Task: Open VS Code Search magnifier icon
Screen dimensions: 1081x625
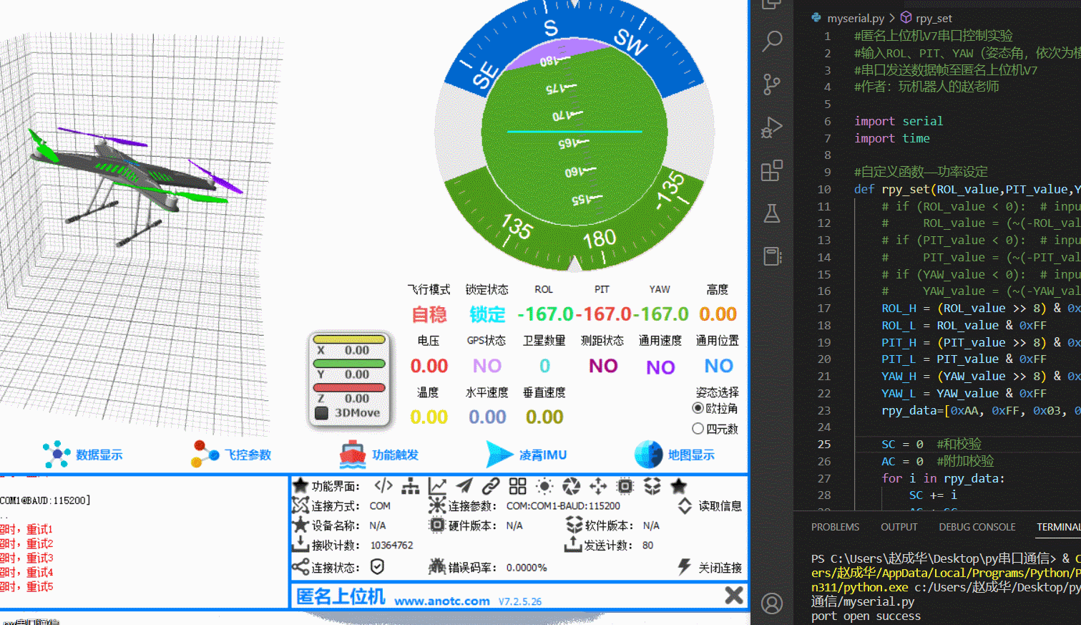Action: tap(772, 41)
